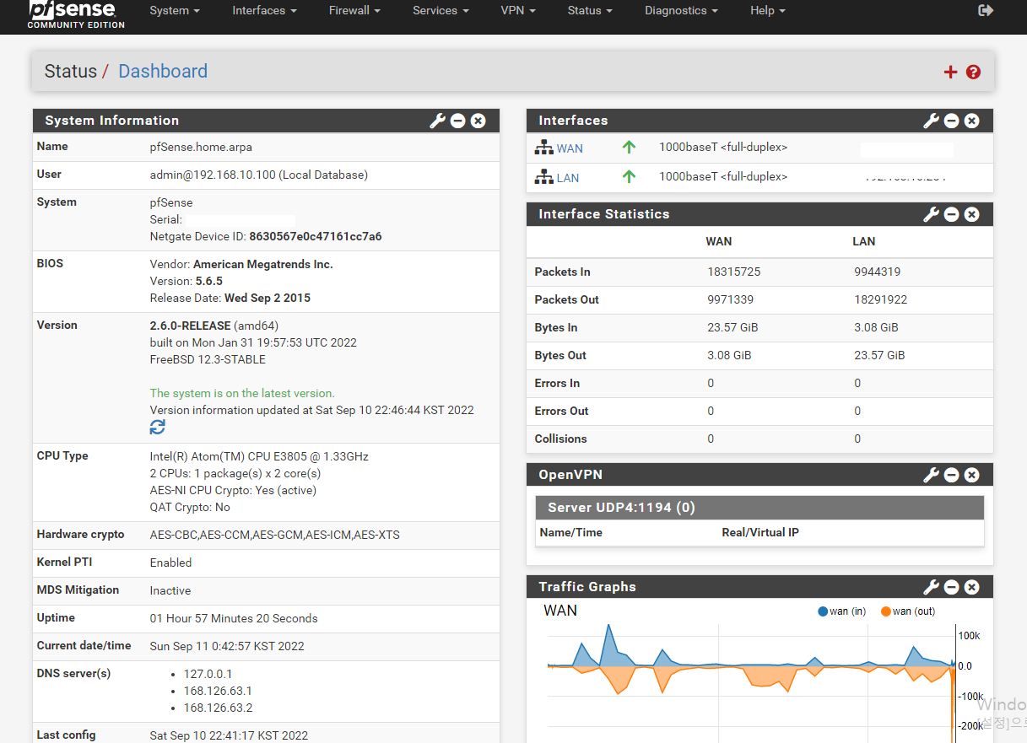This screenshot has width=1027, height=743.
Task: Click the LAN up-arrow status icon
Action: 629,177
